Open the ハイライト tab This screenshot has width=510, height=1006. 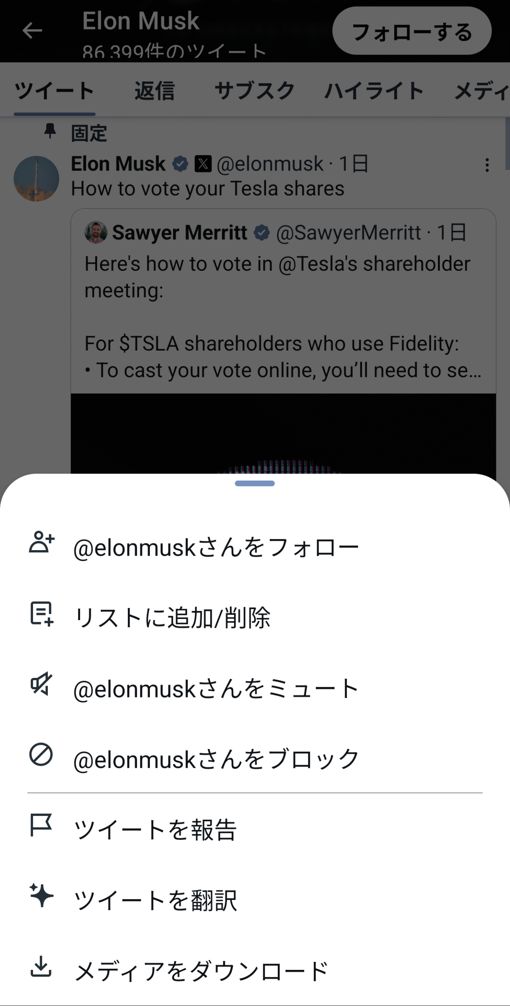(x=374, y=91)
